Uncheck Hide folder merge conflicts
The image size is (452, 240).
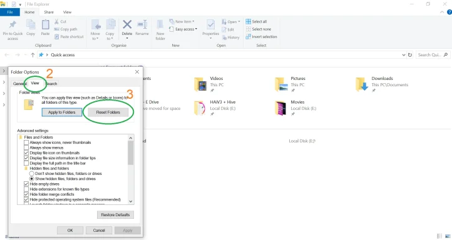(x=26, y=194)
